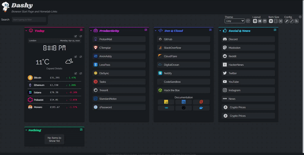
Task: Open the Svelte documentation icon
Action: [x=201, y=102]
